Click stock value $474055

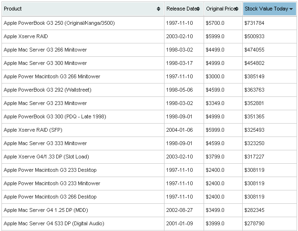click(254, 50)
